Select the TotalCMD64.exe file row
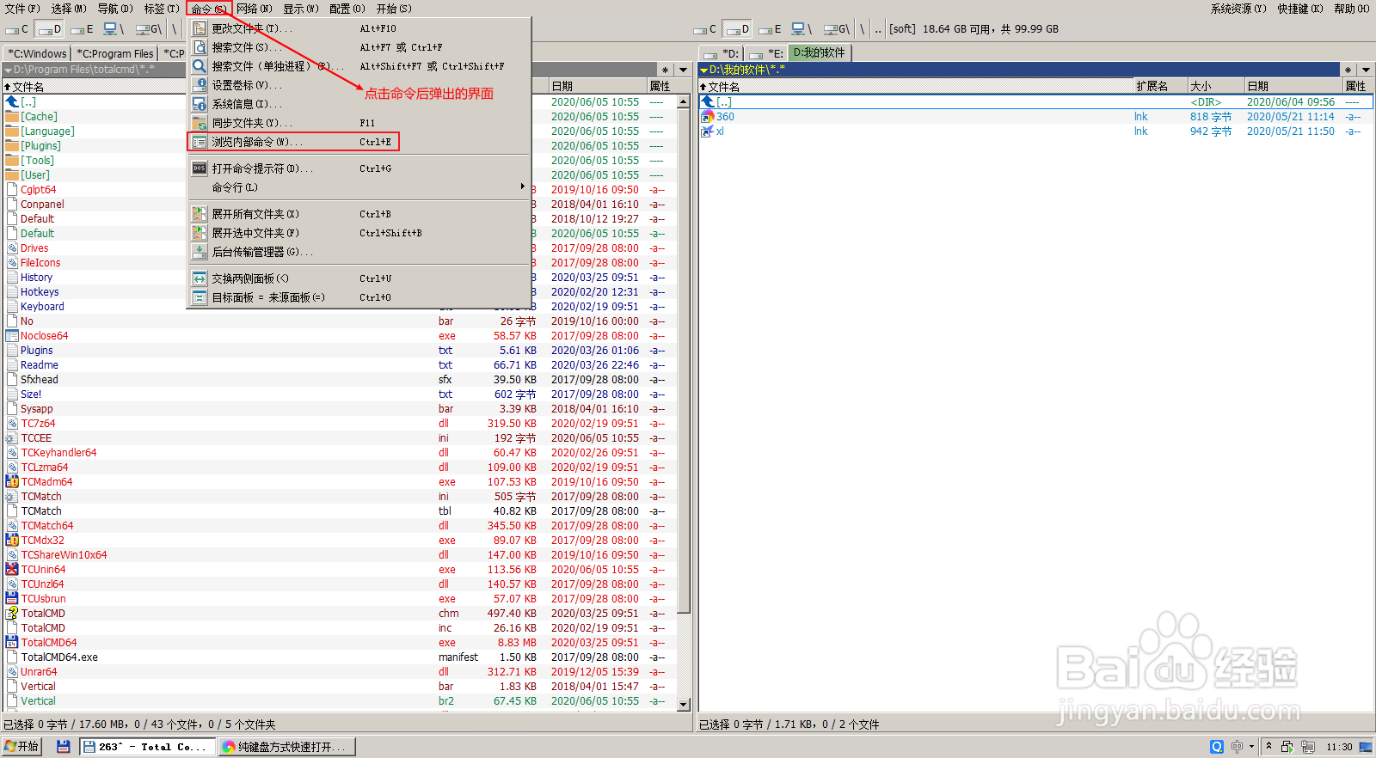This screenshot has height=758, width=1376. click(340, 657)
